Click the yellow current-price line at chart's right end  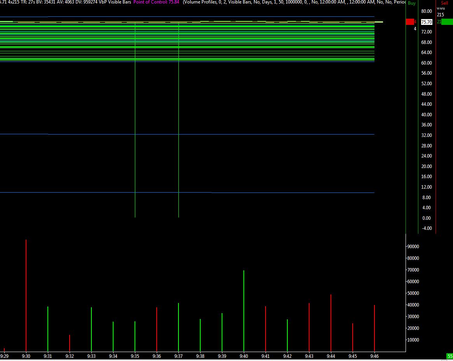(379, 22)
